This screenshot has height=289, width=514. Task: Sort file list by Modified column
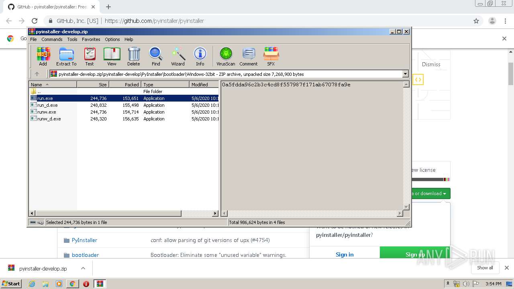point(204,84)
